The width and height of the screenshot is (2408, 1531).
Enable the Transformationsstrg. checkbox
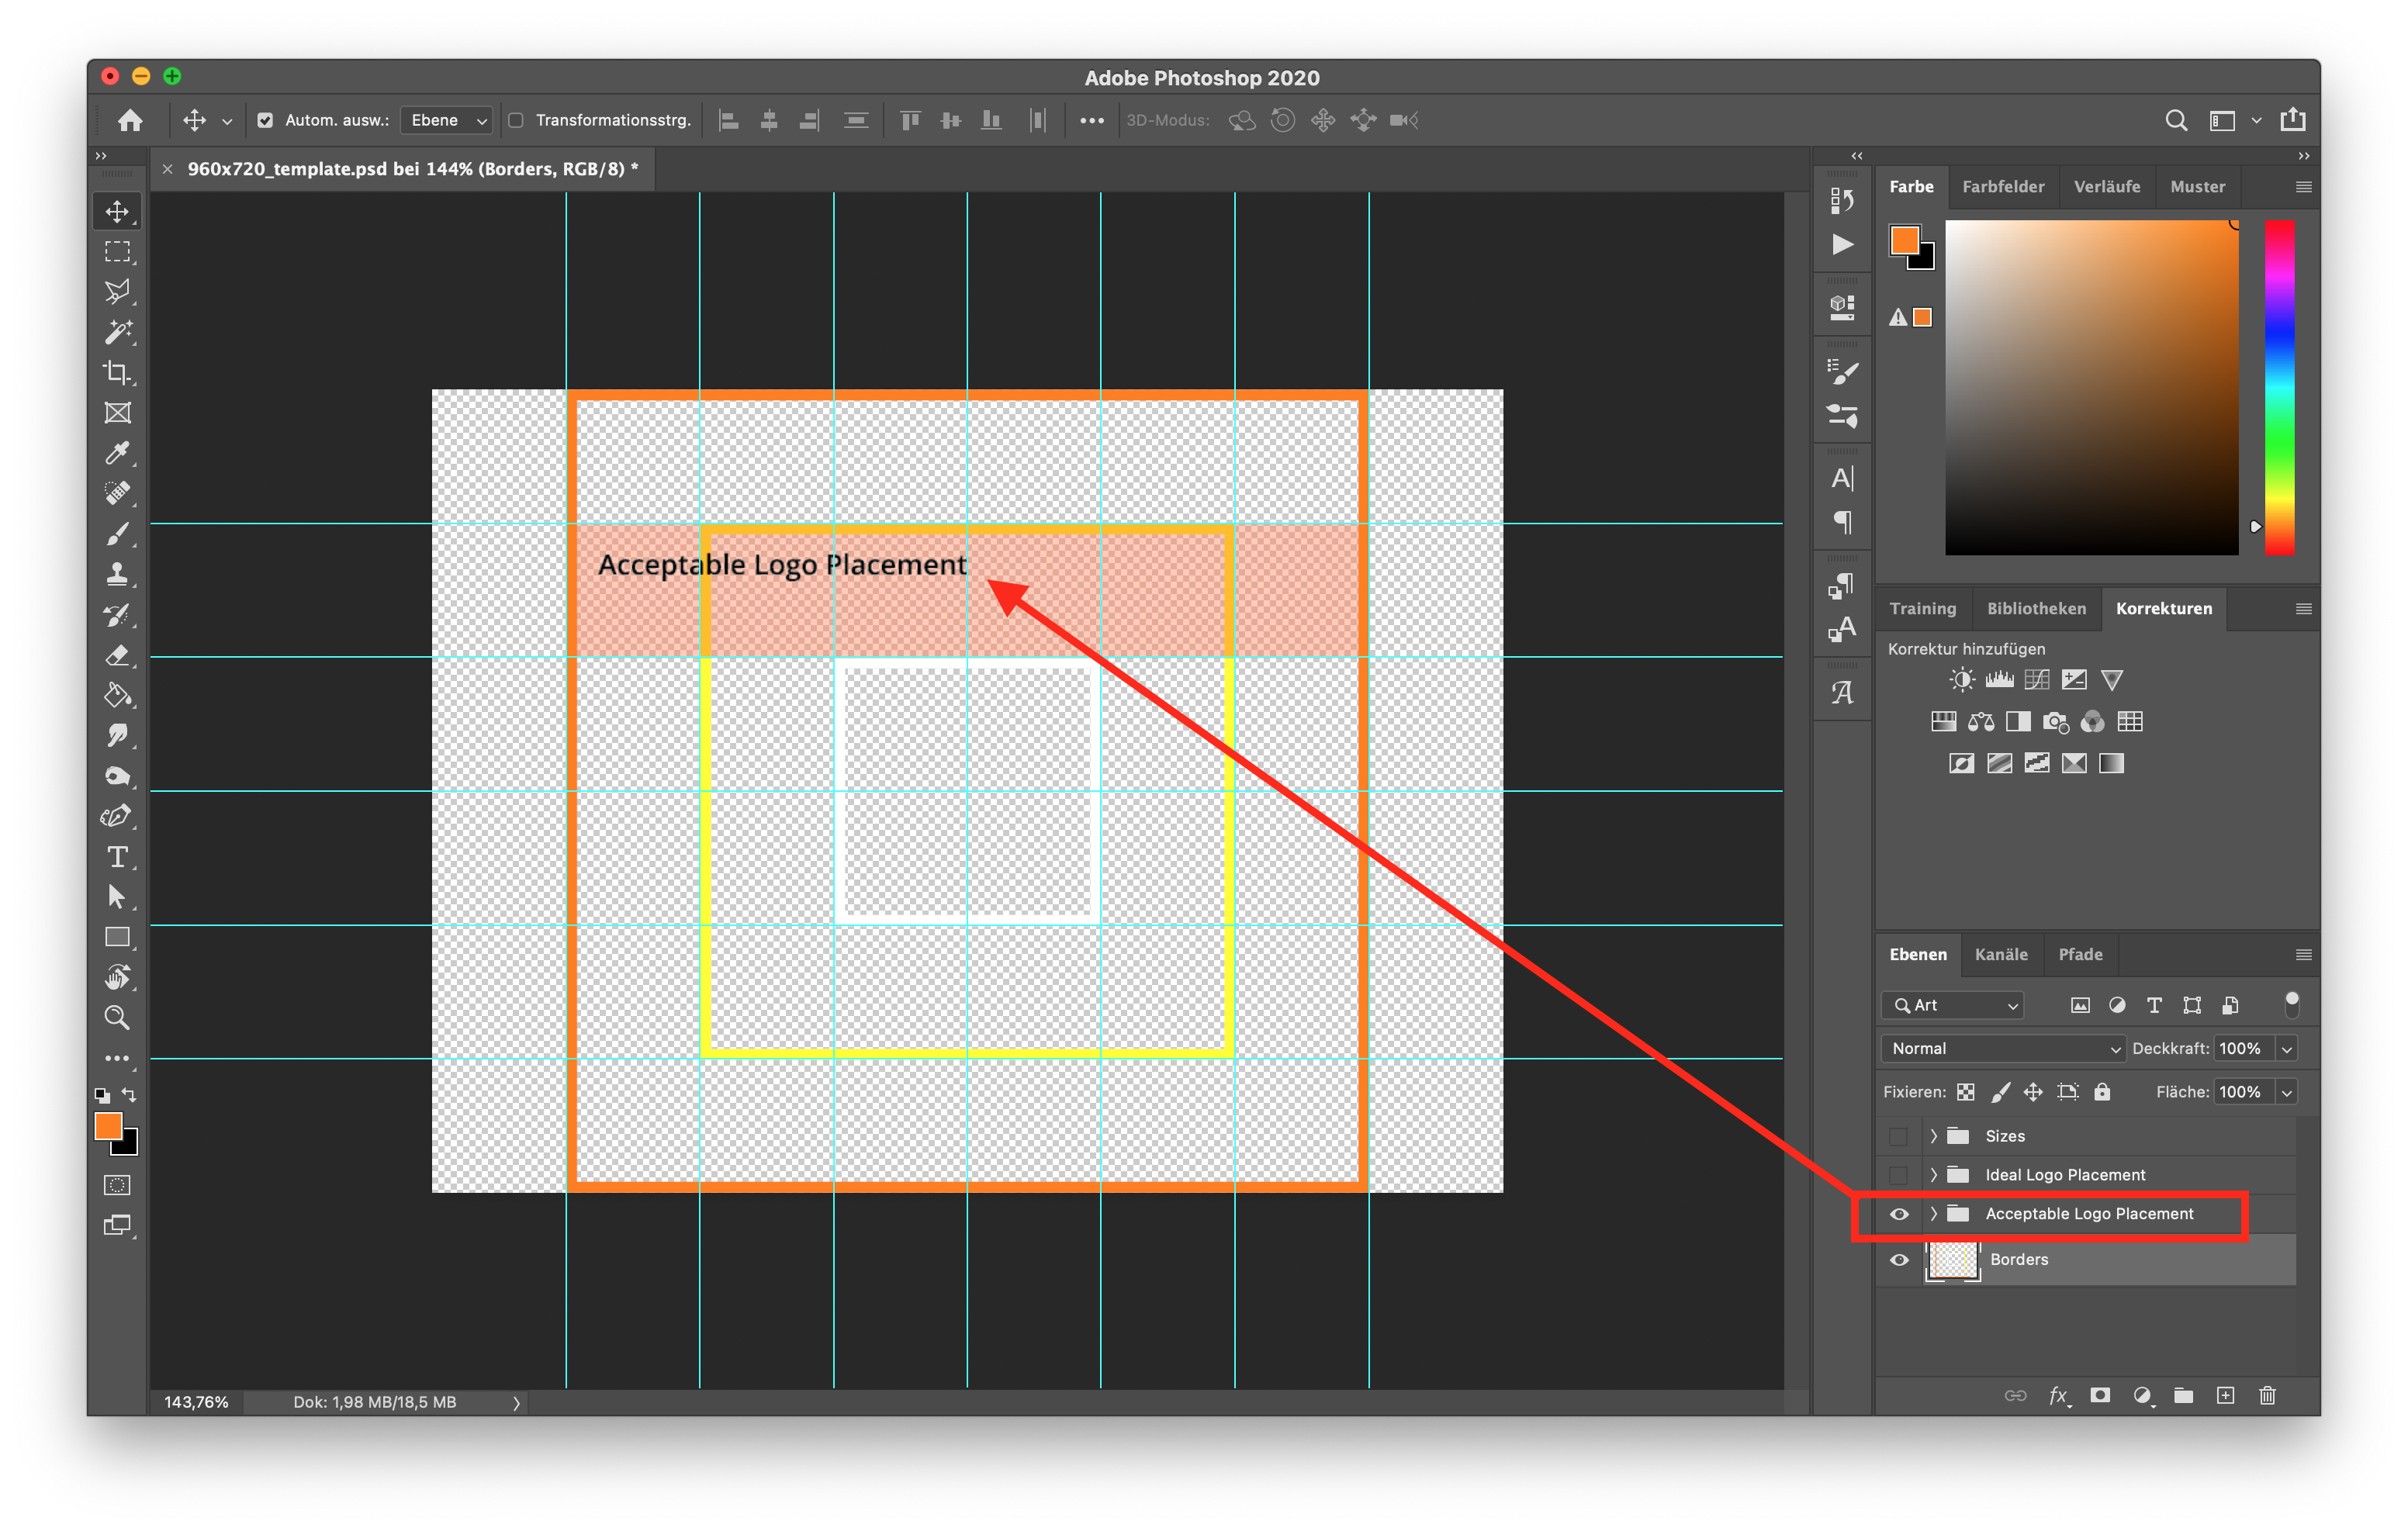516,120
